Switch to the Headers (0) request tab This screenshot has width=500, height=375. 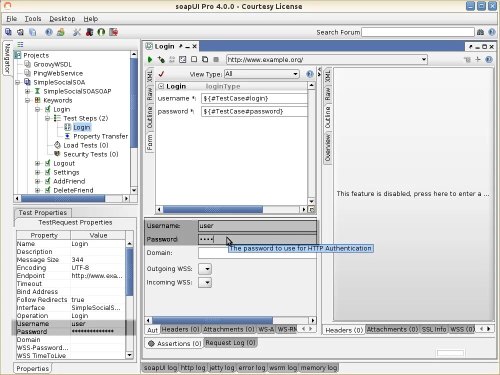coord(180,329)
